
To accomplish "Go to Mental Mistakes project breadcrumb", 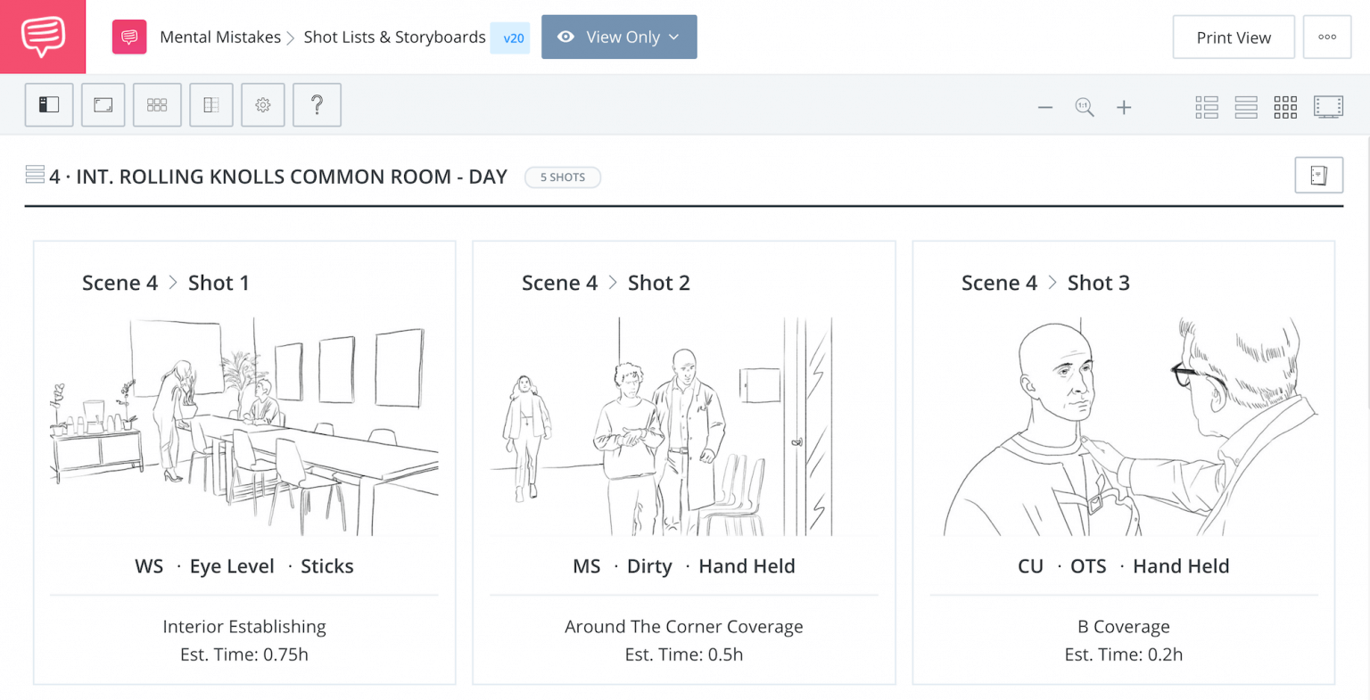I will point(220,37).
